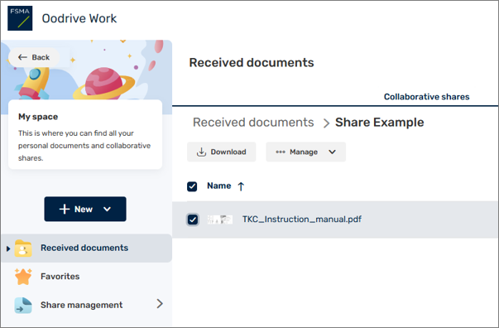This screenshot has width=499, height=328.
Task: Click the Share Example breadcrumb
Action: (x=379, y=123)
